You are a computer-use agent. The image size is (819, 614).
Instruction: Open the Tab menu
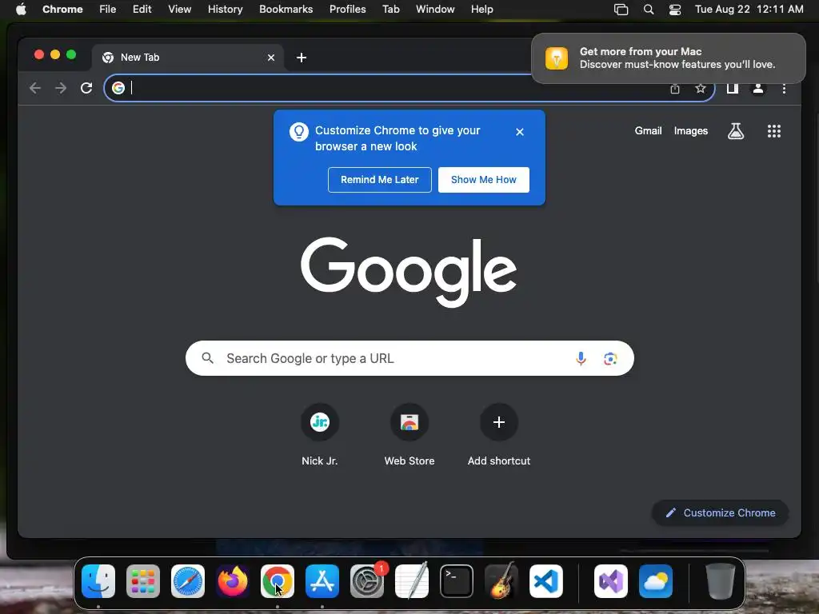click(x=390, y=10)
